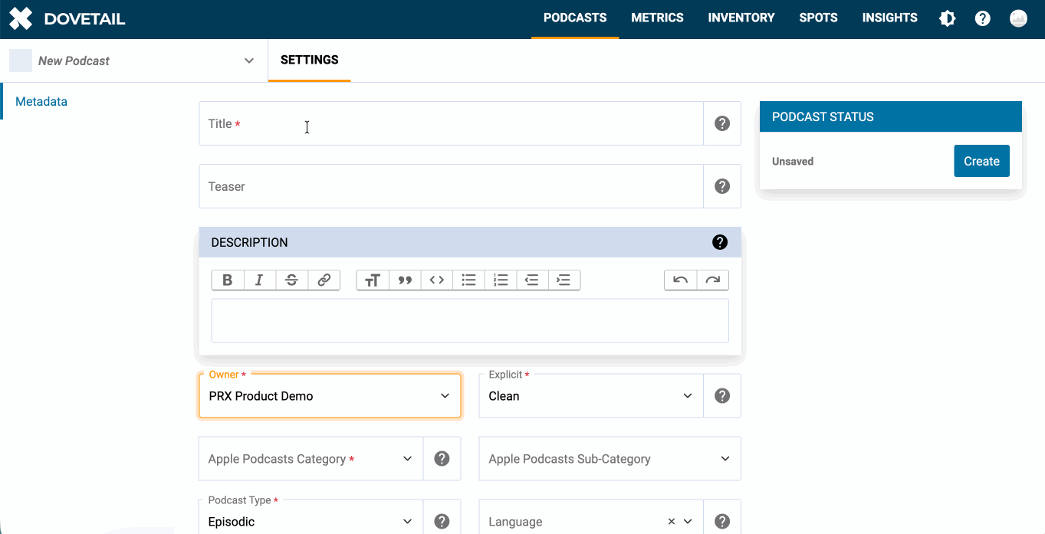Click the strikethrough formatting icon

292,280
